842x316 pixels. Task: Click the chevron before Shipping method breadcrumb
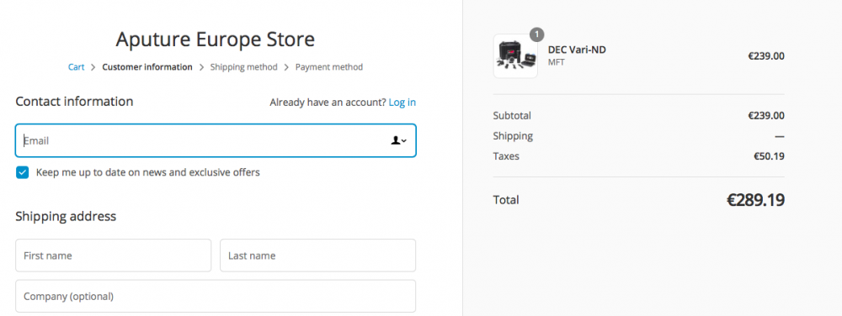point(201,67)
